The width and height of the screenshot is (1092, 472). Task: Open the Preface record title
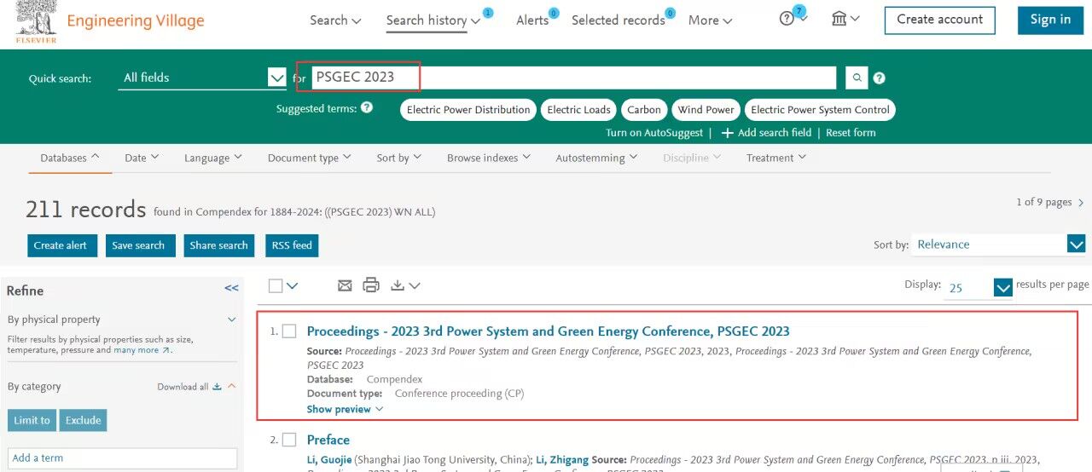[328, 440]
